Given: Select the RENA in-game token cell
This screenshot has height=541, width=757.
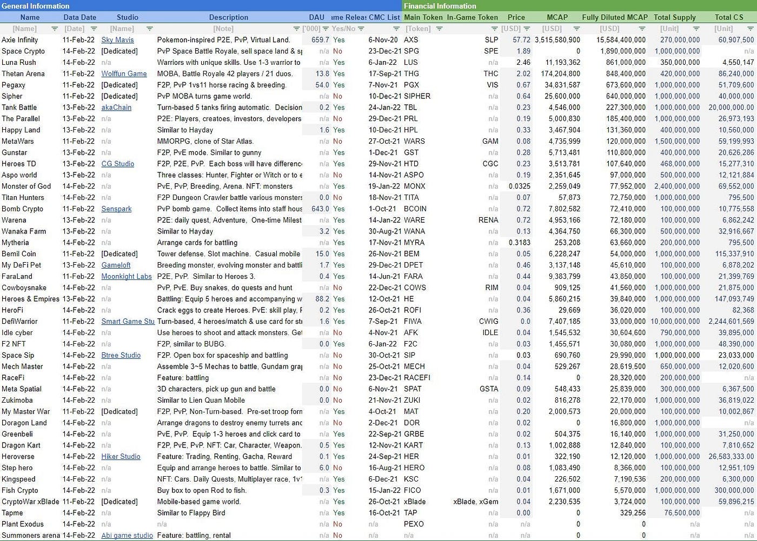Looking at the screenshot, I should [488, 220].
